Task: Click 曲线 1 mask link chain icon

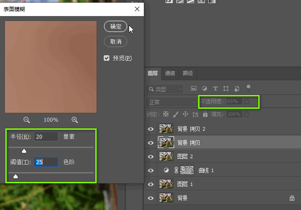Action: (176, 170)
